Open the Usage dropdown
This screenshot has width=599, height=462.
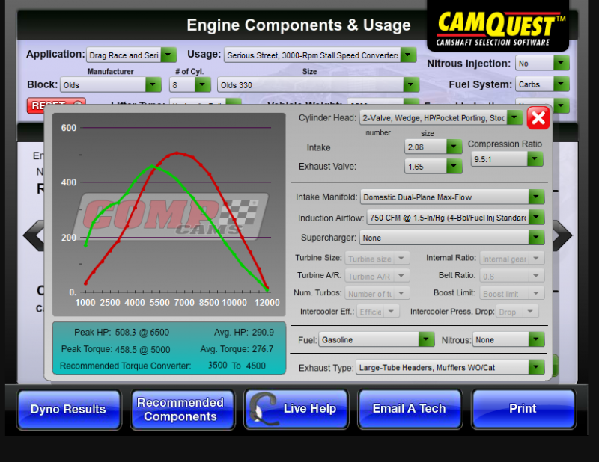408,55
